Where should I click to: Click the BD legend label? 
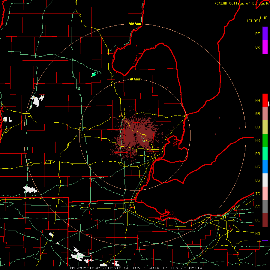[x=257, y=127]
